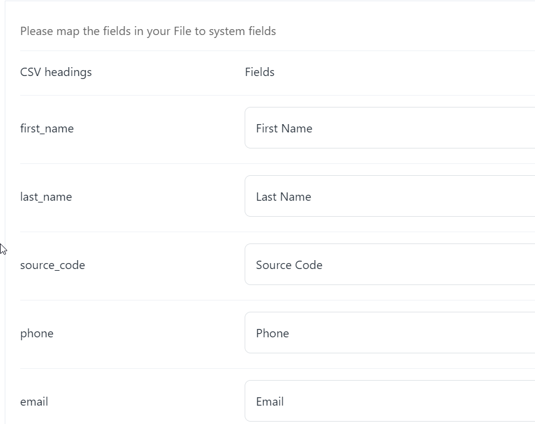Click the selected 'Source Code' value text
Image resolution: width=535 pixels, height=424 pixels.
(x=289, y=265)
